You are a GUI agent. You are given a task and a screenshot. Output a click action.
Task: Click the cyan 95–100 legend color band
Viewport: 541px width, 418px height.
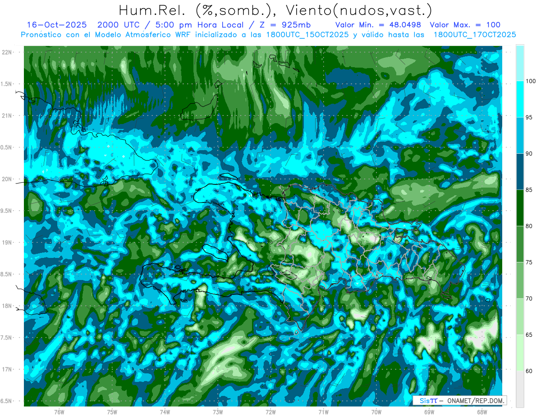pos(520,99)
